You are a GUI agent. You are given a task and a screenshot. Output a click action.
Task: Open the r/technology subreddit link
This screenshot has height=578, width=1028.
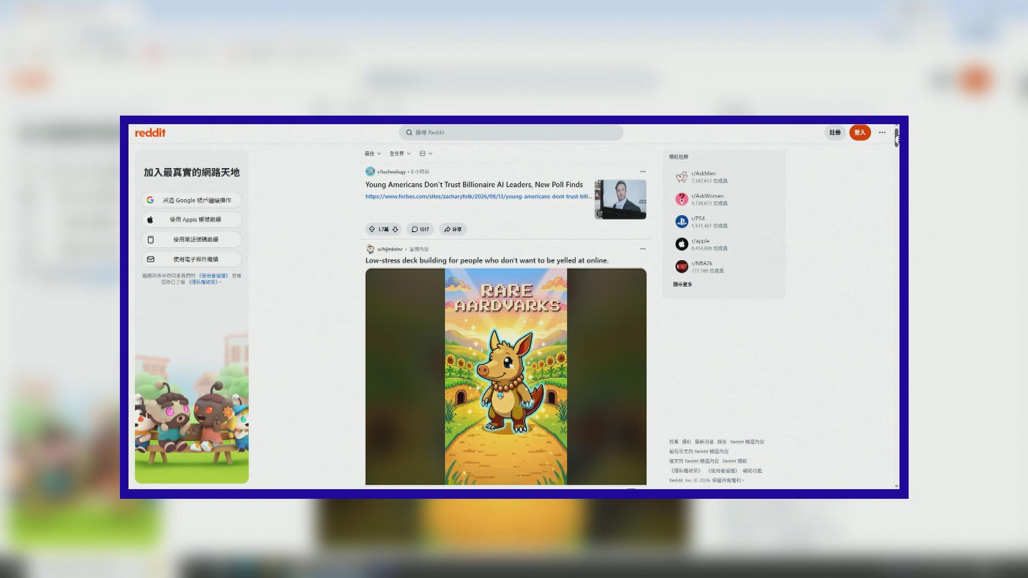pyautogui.click(x=391, y=172)
